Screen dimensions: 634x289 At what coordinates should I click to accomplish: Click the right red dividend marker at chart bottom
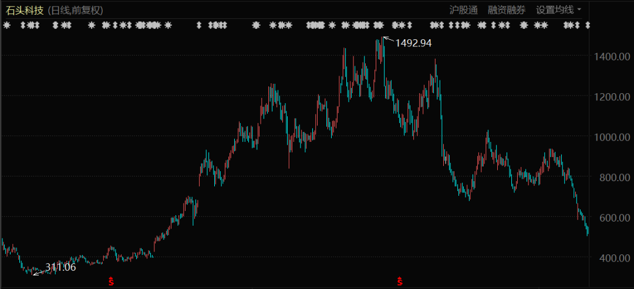pyautogui.click(x=400, y=282)
